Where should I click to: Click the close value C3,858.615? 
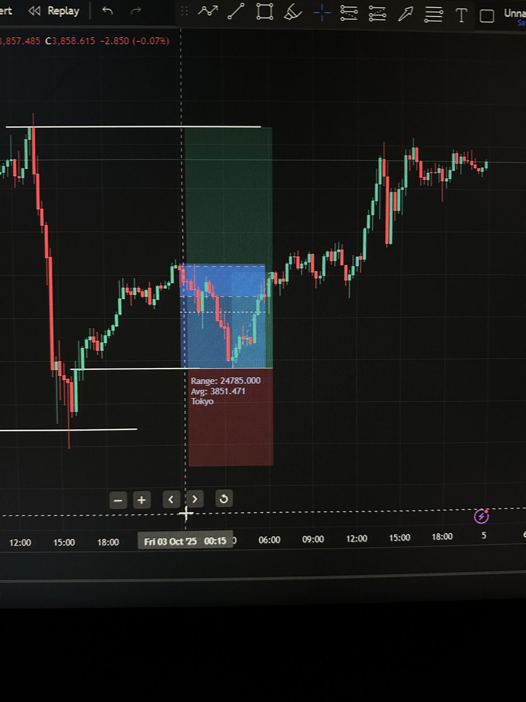coord(70,42)
